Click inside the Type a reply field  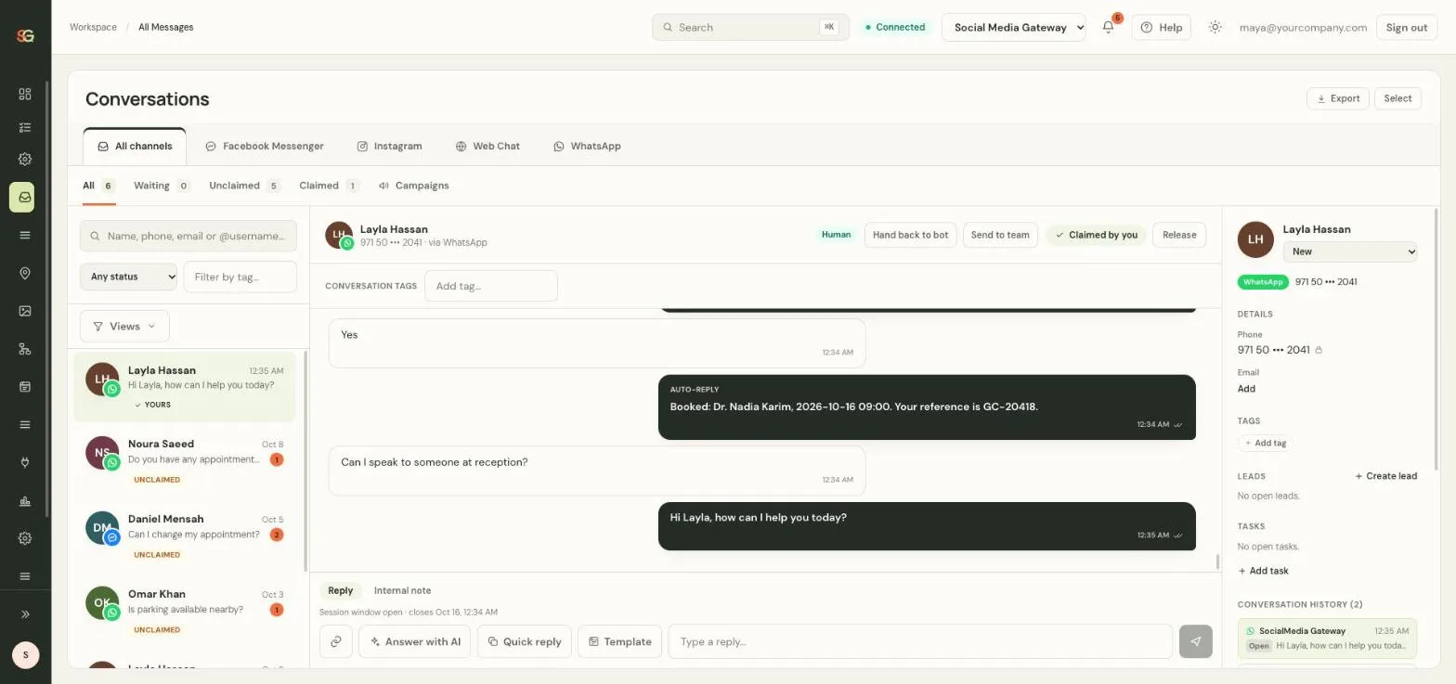click(920, 641)
